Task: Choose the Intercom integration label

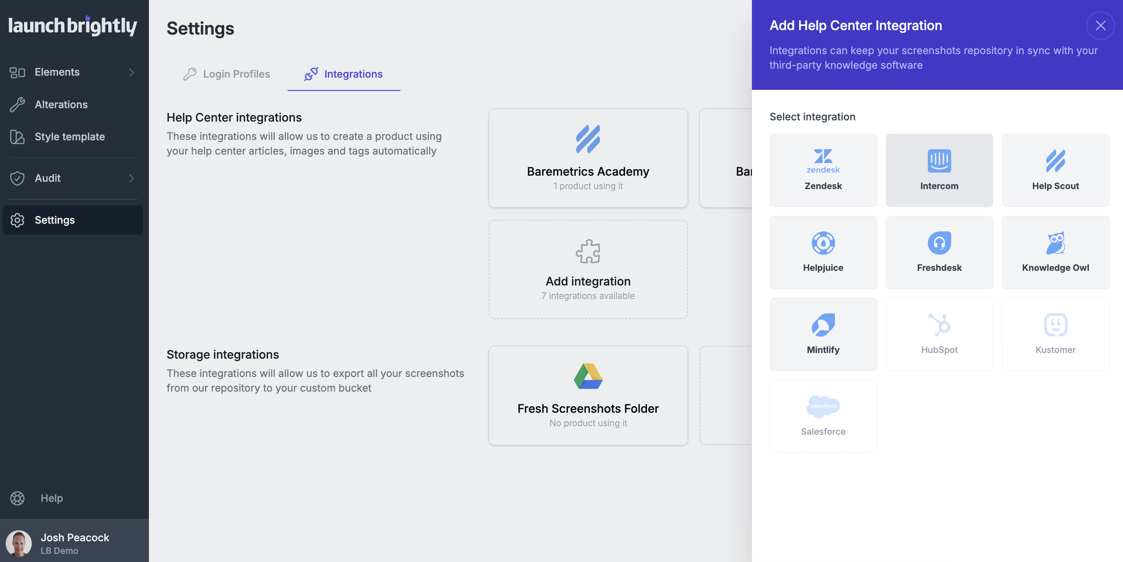Action: click(939, 186)
